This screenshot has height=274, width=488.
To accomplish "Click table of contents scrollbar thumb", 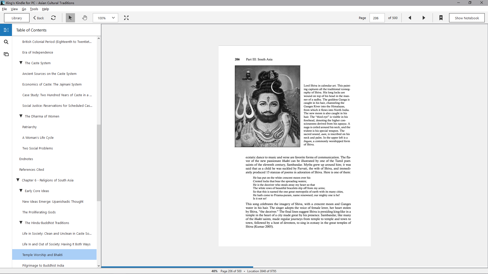I will pyautogui.click(x=99, y=163).
